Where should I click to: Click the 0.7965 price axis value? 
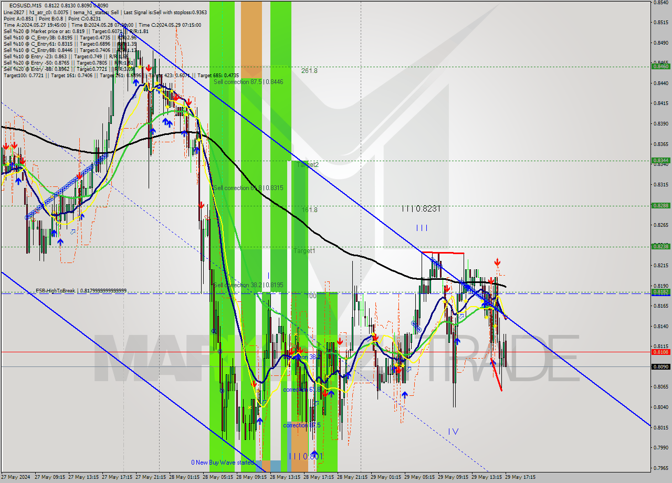tap(660, 468)
